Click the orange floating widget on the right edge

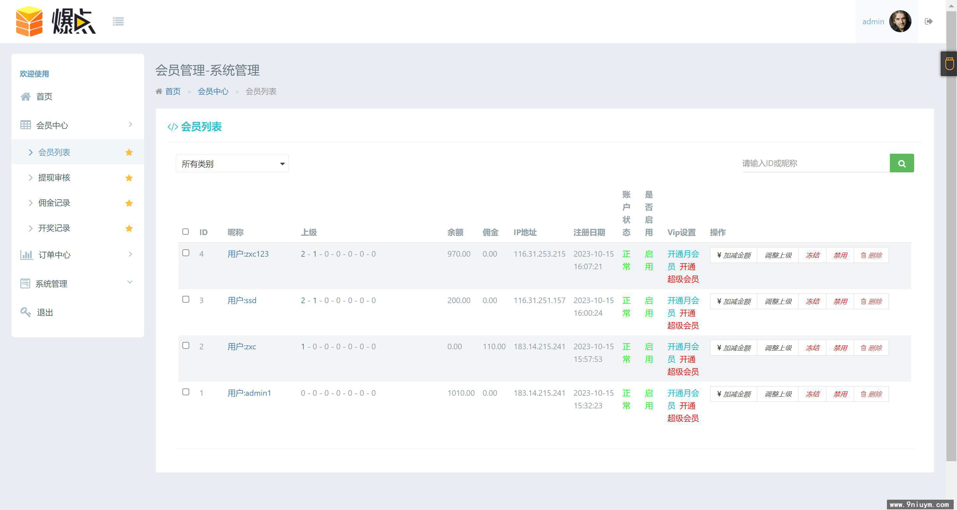tap(949, 63)
